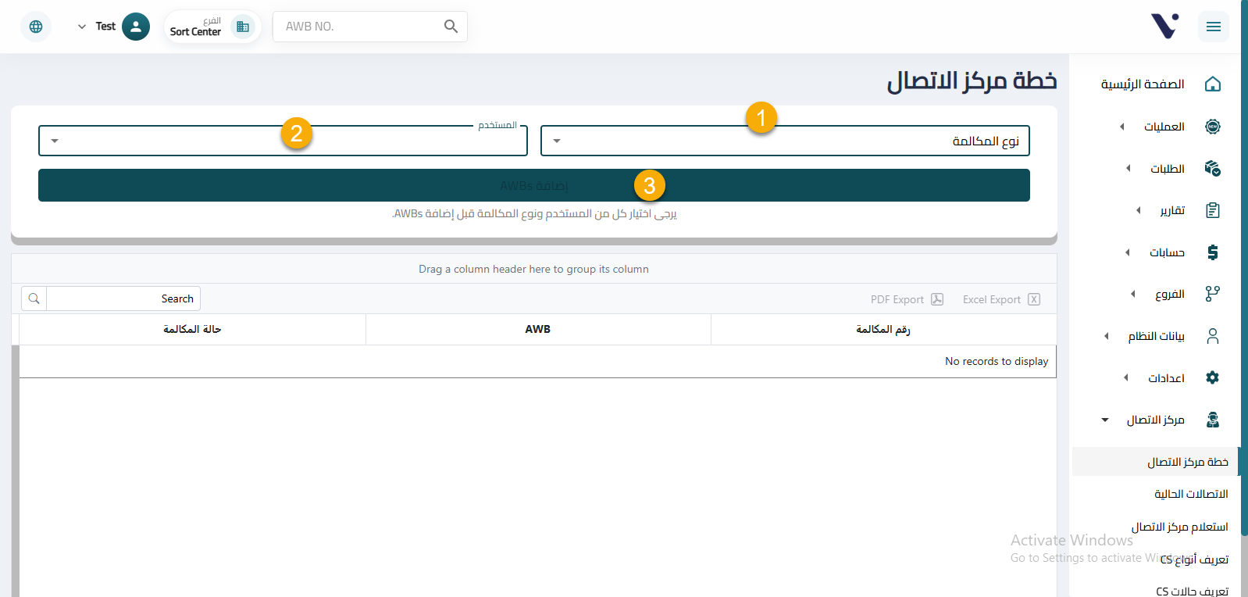The height and width of the screenshot is (597, 1248).
Task: Click PDF Export button
Action: (x=907, y=299)
